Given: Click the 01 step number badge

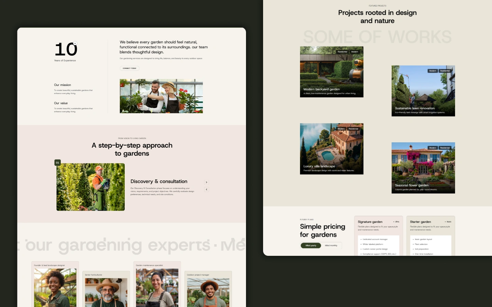Looking at the screenshot, I should pyautogui.click(x=57, y=163).
